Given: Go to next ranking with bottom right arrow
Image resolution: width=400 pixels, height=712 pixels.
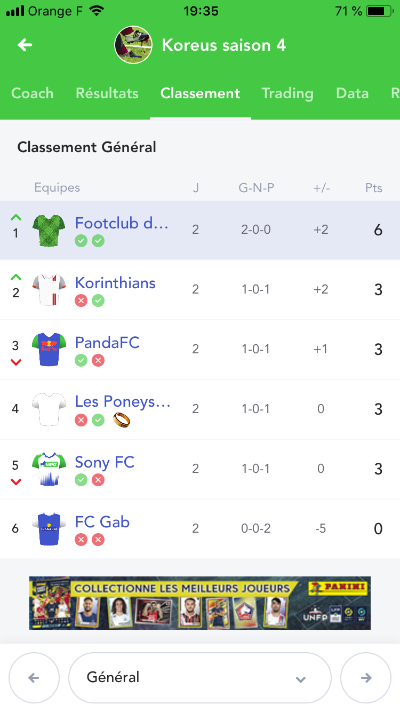Looking at the screenshot, I should (366, 678).
